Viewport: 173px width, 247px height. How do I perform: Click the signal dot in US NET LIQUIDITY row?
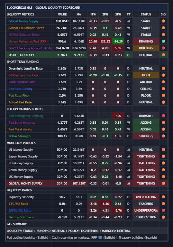pyautogui.click(x=163, y=55)
